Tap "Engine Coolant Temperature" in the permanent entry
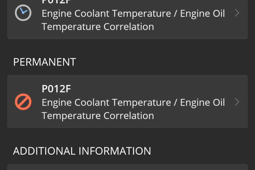The height and width of the screenshot is (170, 255). [106, 102]
